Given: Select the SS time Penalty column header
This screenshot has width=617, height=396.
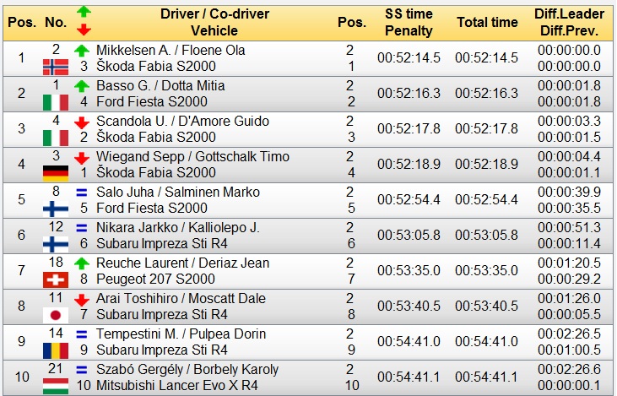Looking at the screenshot, I should [409, 23].
